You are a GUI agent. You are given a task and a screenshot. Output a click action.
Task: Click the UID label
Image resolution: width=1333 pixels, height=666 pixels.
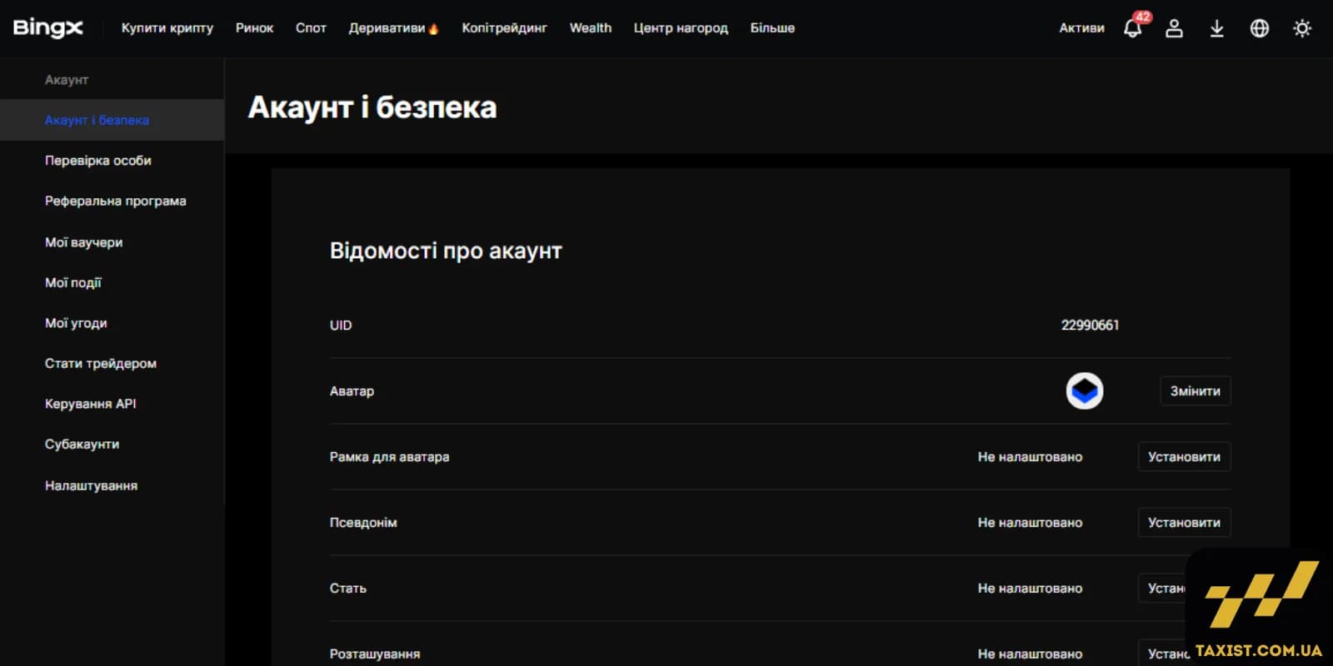(341, 325)
